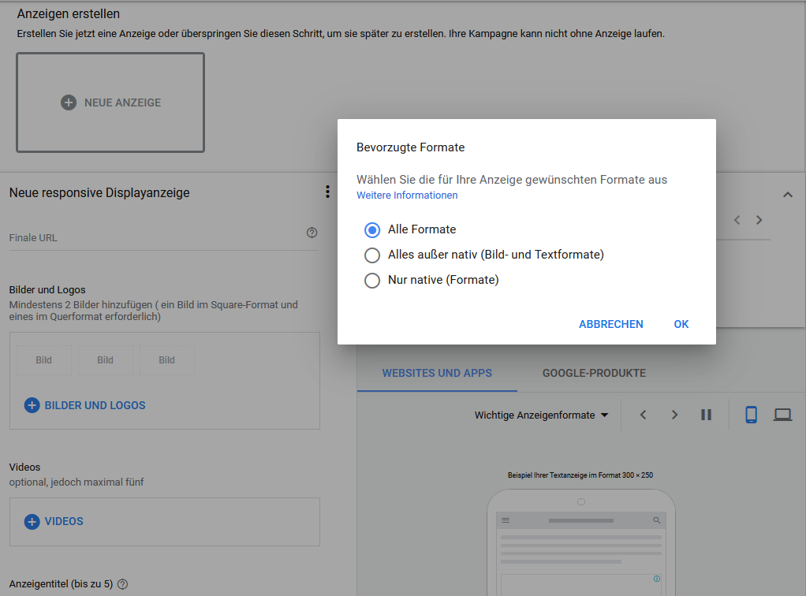Switch preview to mobile phone view
This screenshot has height=596, width=806.
point(751,415)
